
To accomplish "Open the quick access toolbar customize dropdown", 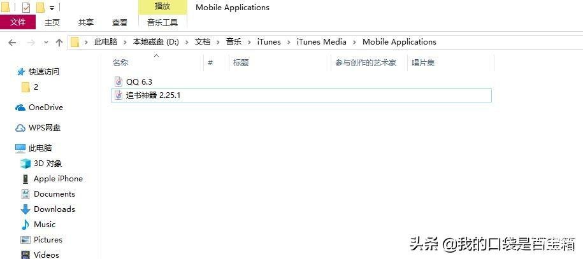I will click(52, 8).
